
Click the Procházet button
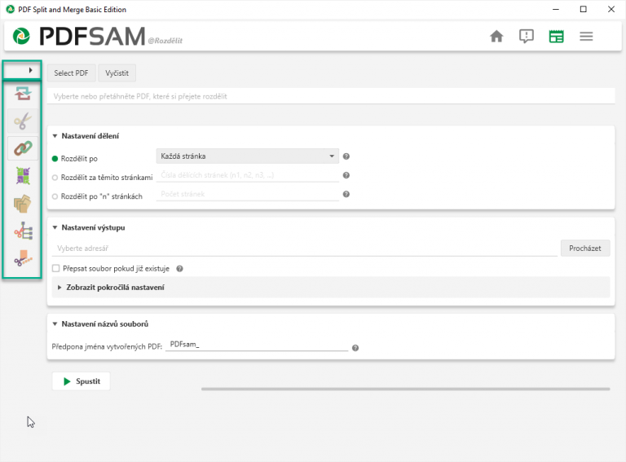coord(585,249)
